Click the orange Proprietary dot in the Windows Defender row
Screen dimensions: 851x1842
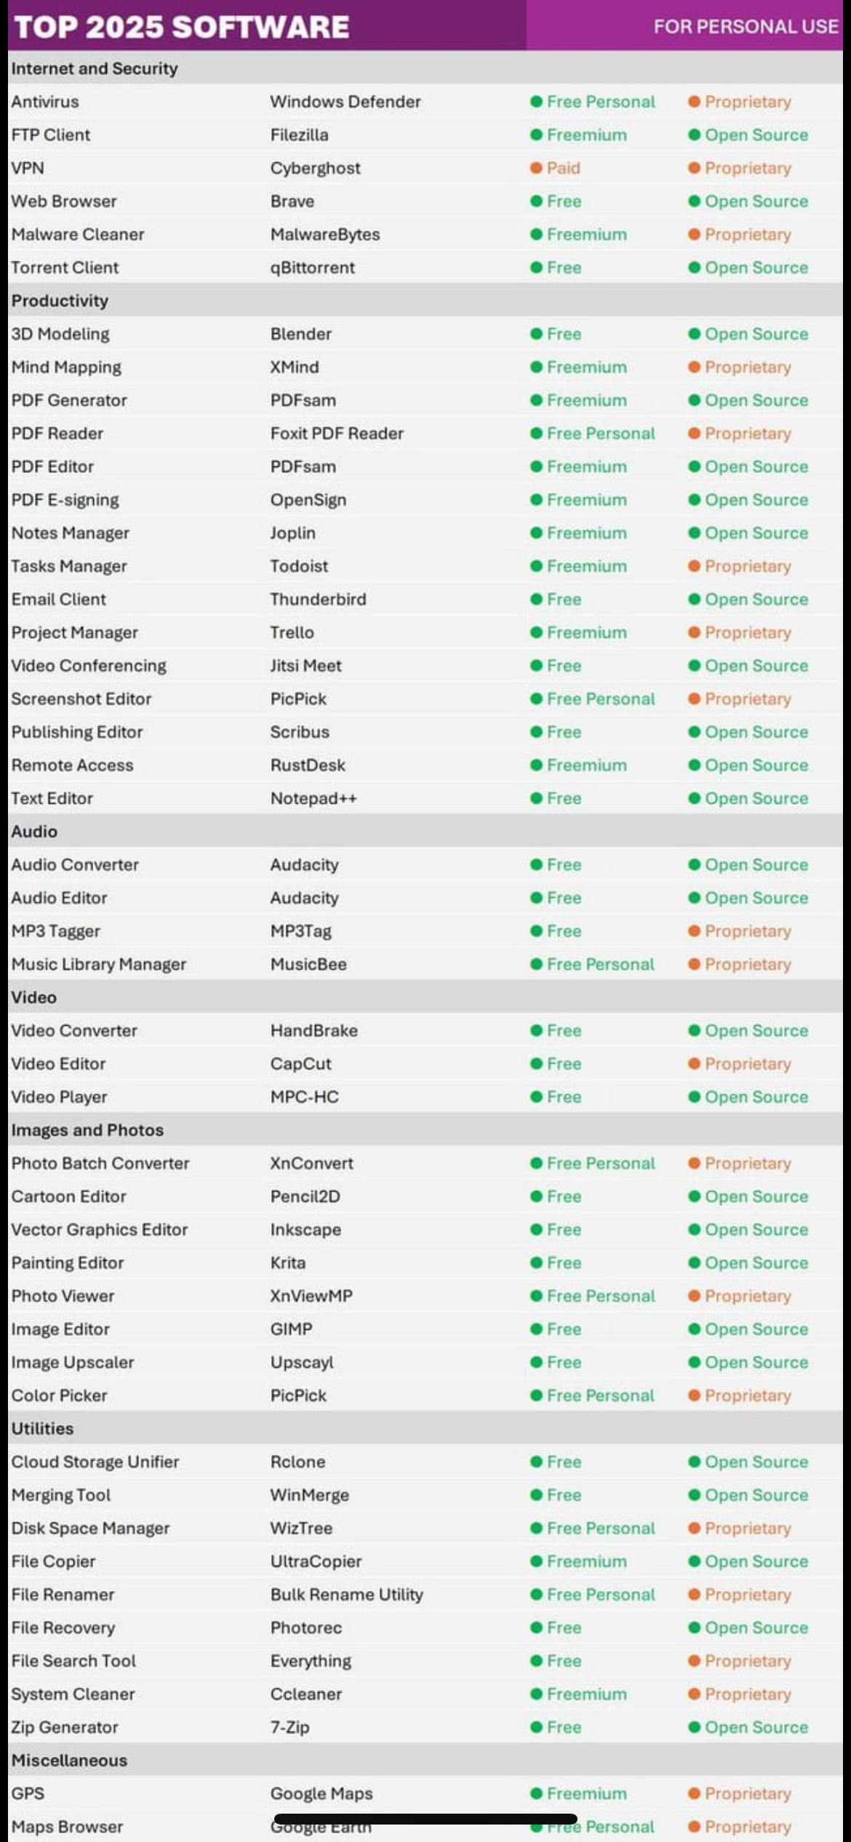pos(694,102)
